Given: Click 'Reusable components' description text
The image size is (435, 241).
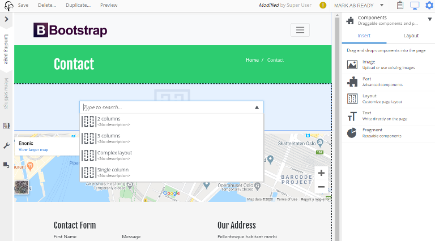Looking at the screenshot, I should [382, 136].
